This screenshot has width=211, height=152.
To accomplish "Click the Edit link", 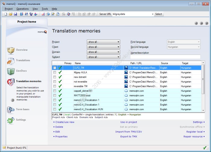I will coord(58,132).
